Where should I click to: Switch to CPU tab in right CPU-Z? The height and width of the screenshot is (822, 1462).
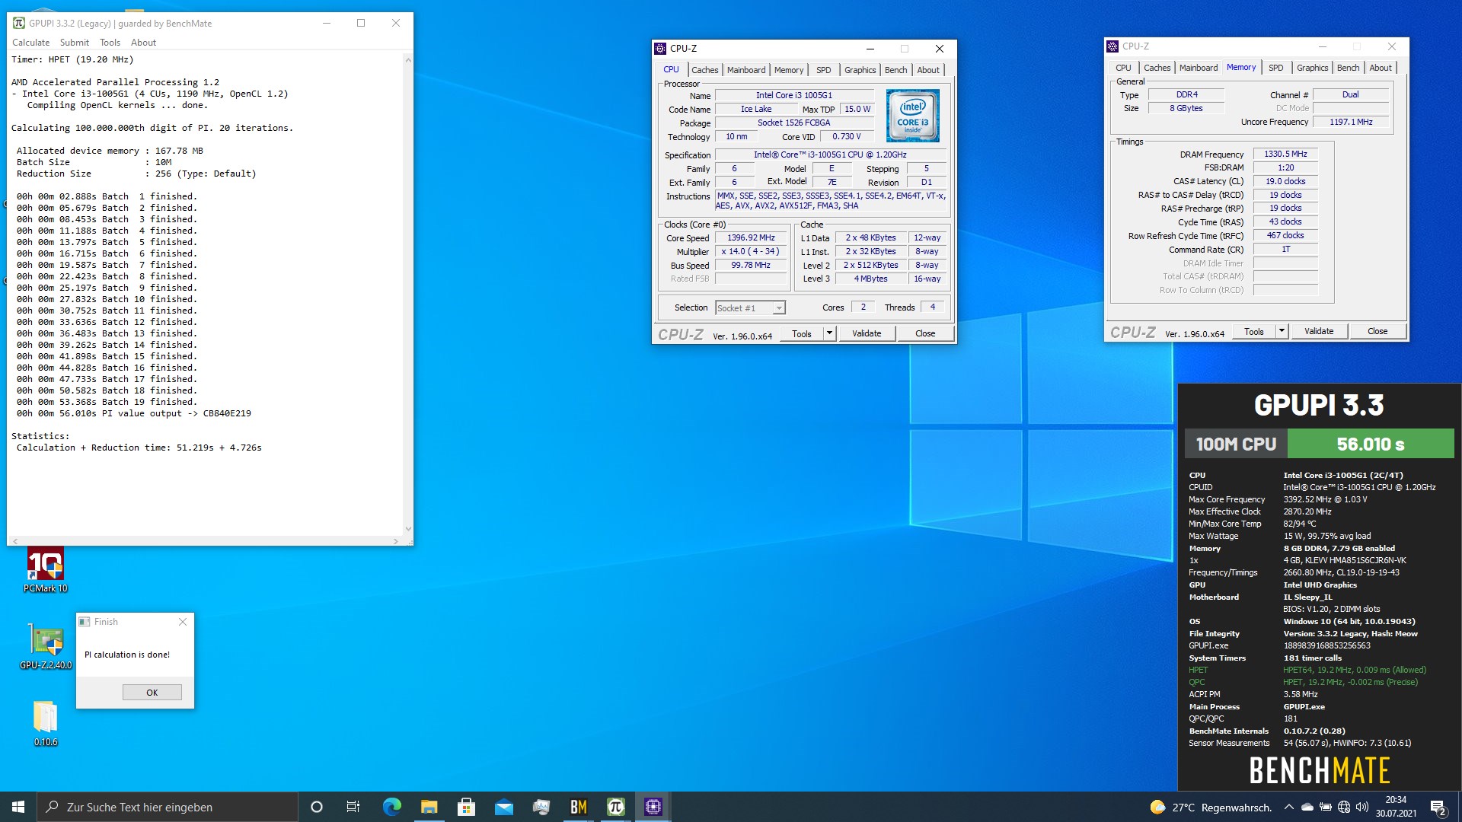click(x=1123, y=68)
